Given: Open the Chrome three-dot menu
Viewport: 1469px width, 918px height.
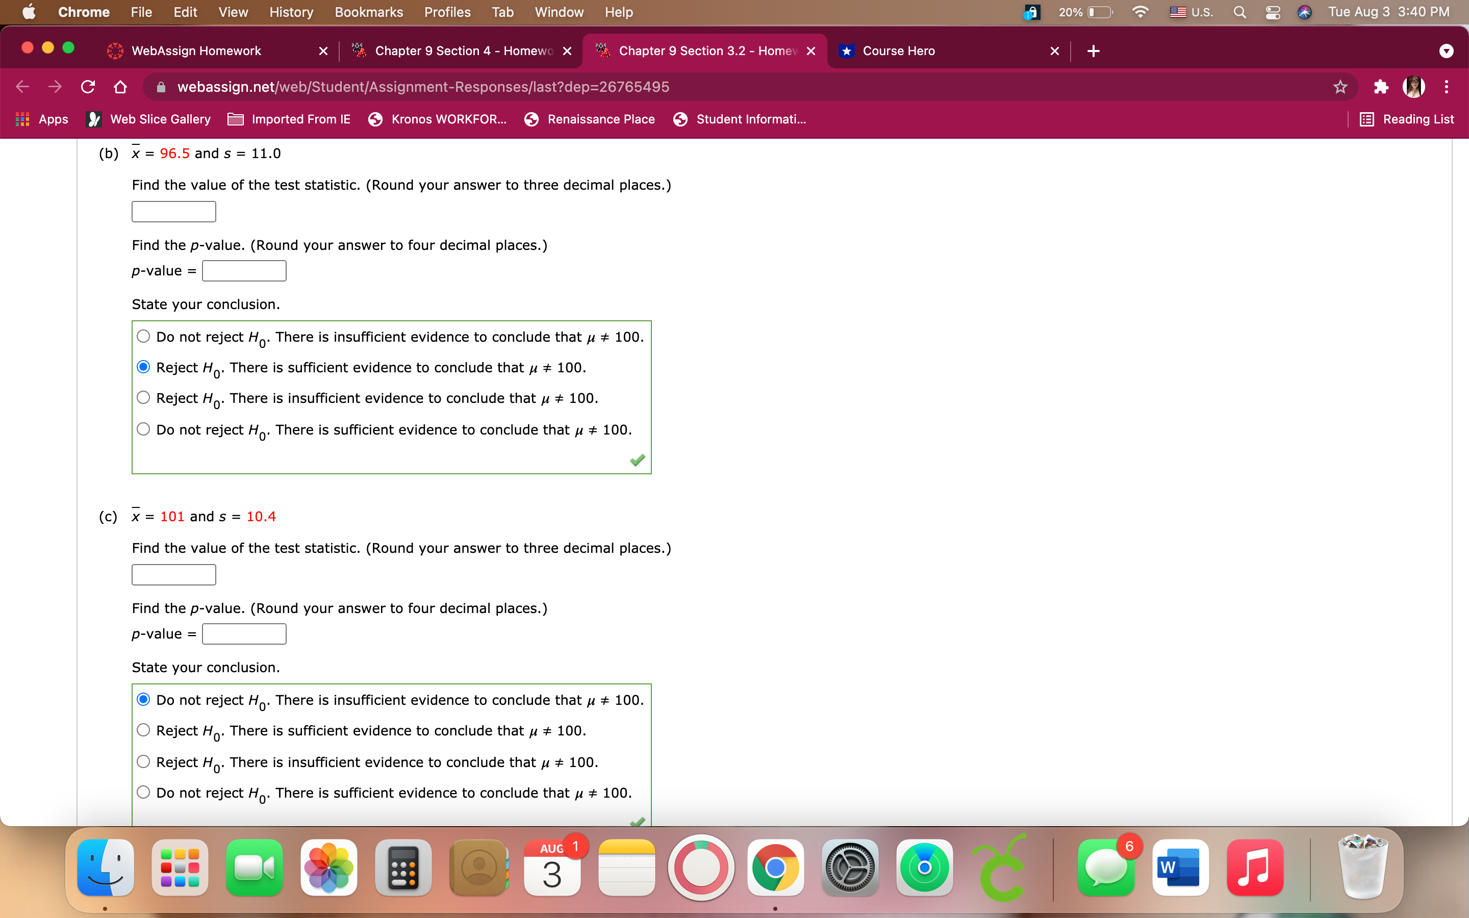Looking at the screenshot, I should click(1447, 87).
